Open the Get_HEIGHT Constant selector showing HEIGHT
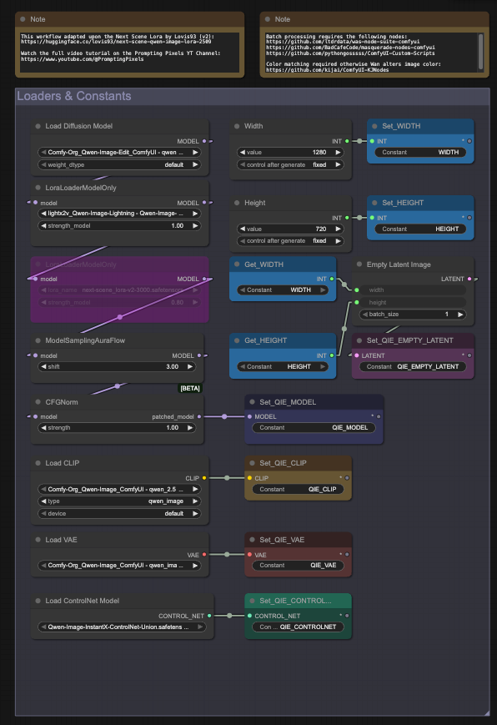 [283, 367]
